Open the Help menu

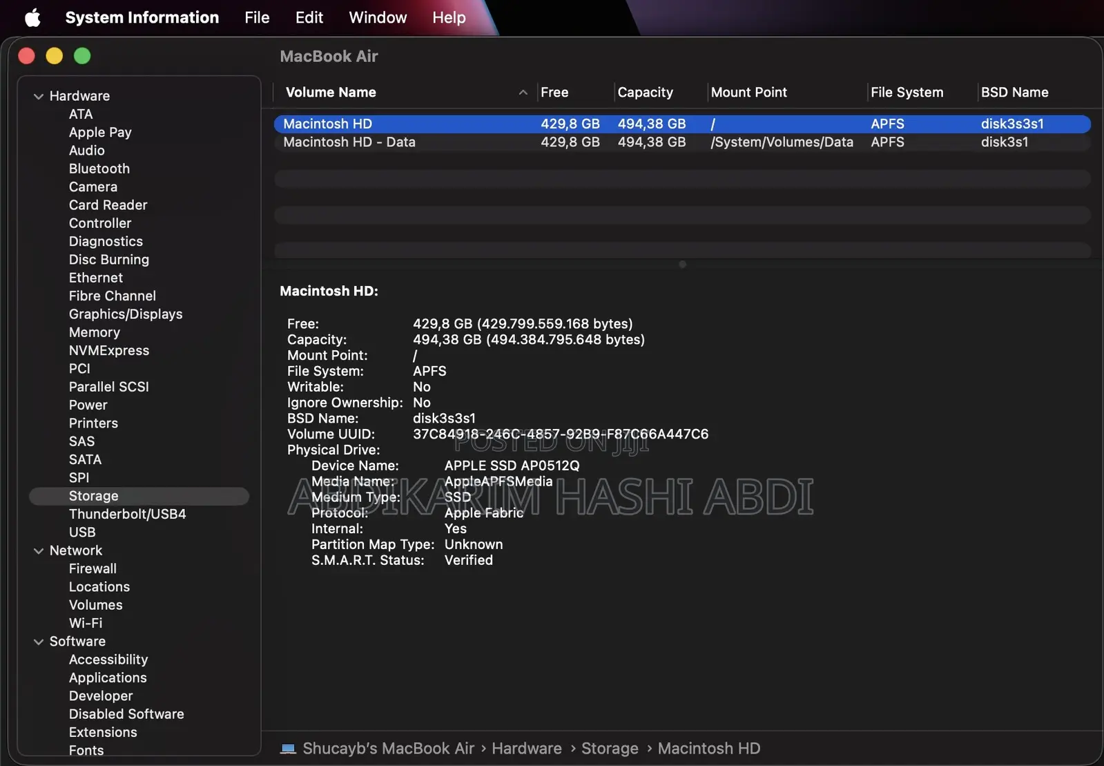[x=449, y=17]
